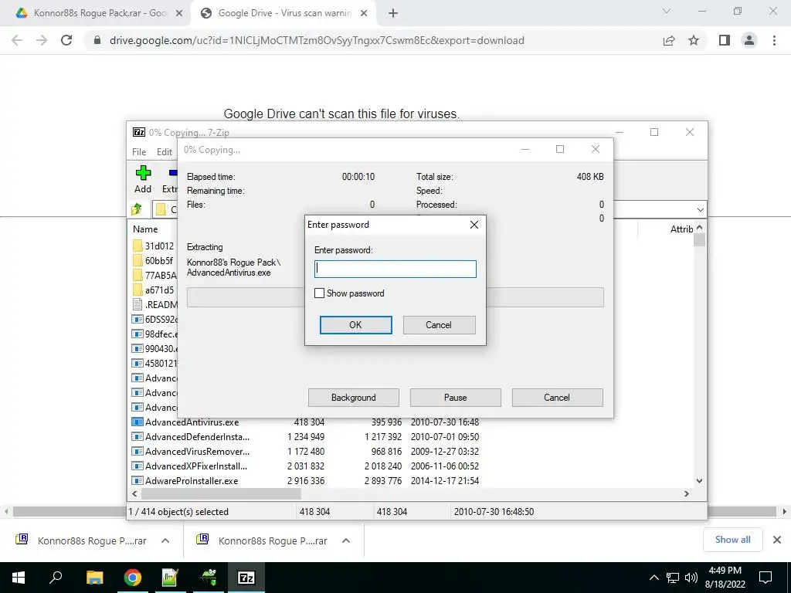Click the 7-Zip horizontal scrollbar thumb

(x=220, y=493)
